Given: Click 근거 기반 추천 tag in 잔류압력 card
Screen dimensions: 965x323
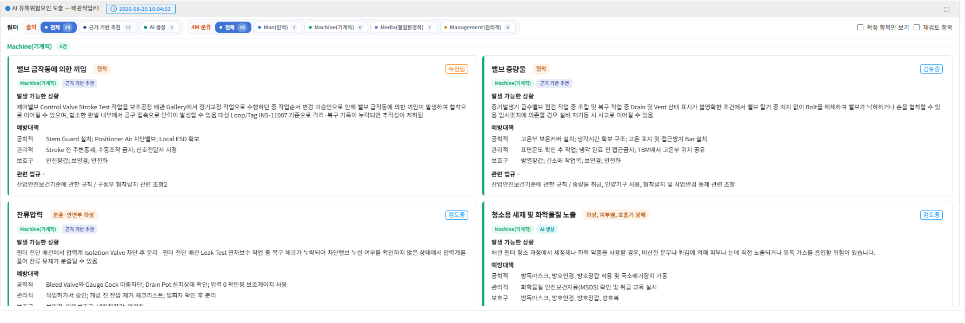Looking at the screenshot, I should (x=79, y=229).
